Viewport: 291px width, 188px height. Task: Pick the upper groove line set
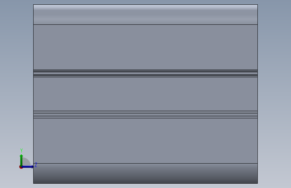coord(146,73)
